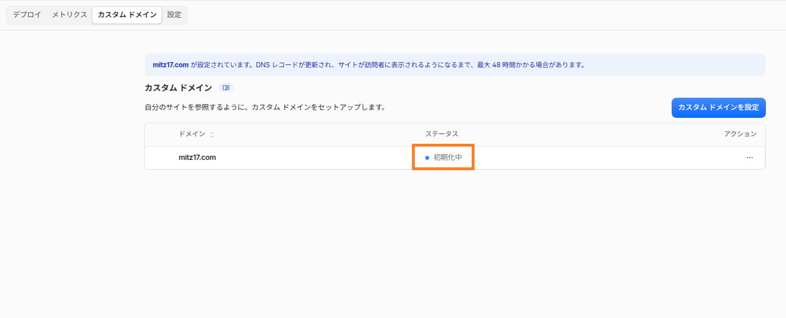
Task: Sort the table by ドメイン column arrows
Action: click(211, 135)
